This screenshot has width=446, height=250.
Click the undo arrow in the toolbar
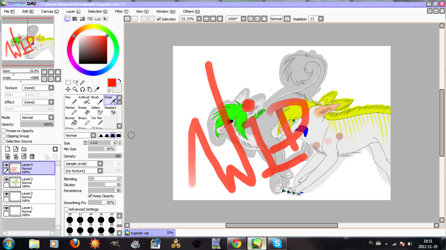(127, 19)
